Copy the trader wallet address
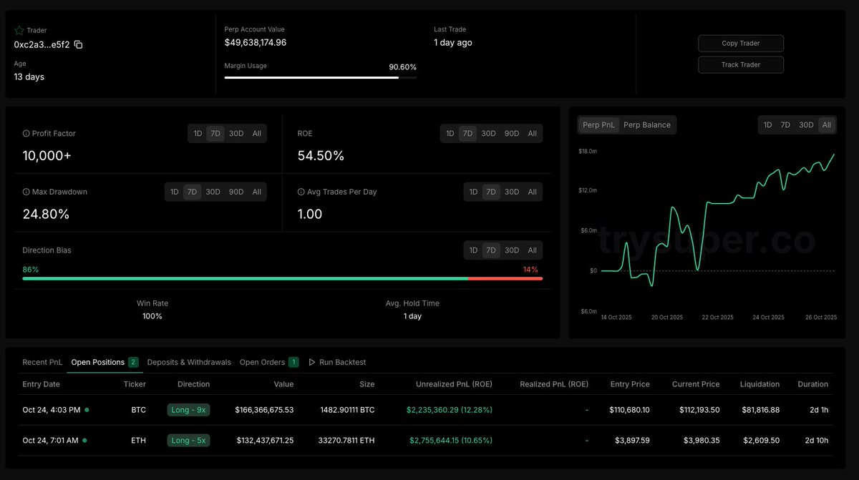Screen dimensions: 859x480 point(79,44)
